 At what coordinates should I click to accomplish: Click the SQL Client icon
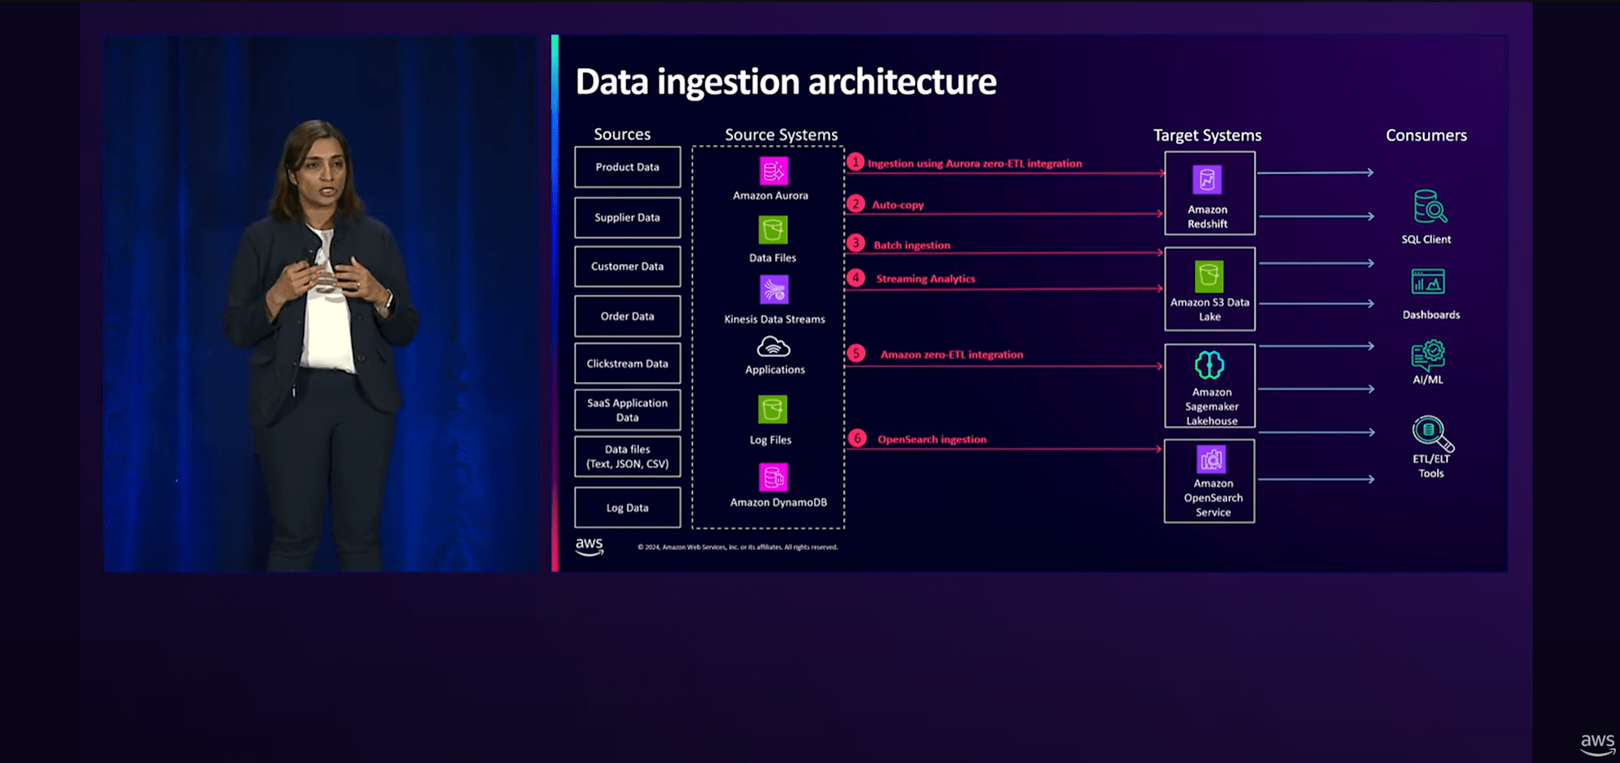(1430, 207)
